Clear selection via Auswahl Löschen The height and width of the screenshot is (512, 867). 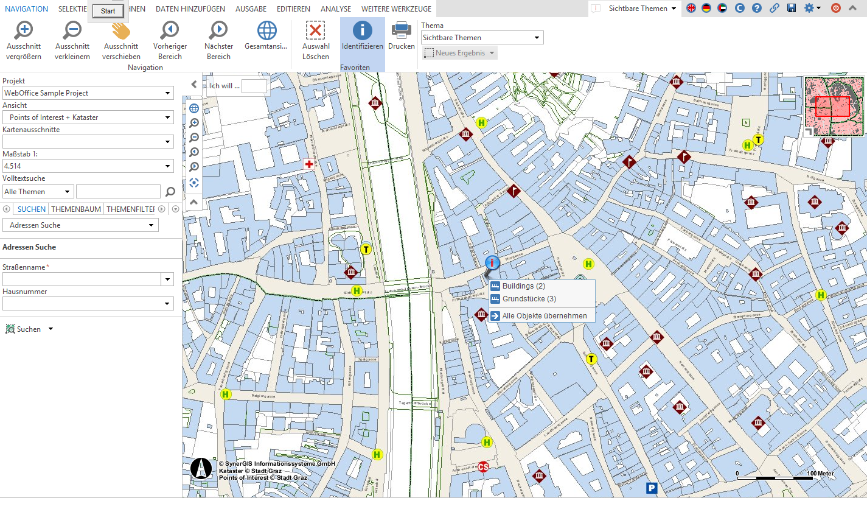tap(316, 37)
